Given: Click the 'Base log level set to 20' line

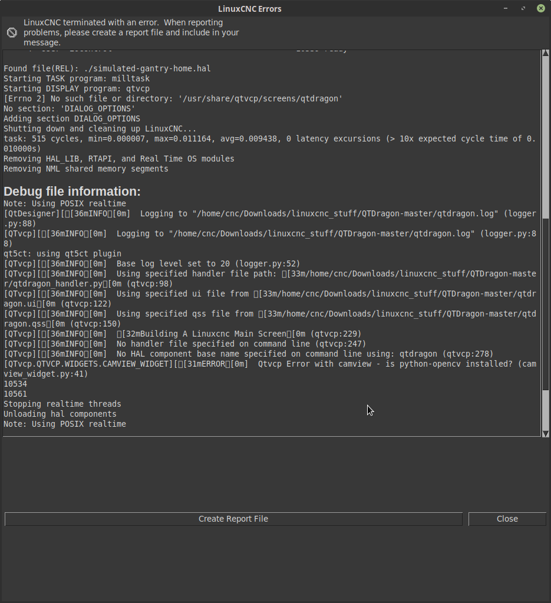Looking at the screenshot, I should coord(152,263).
